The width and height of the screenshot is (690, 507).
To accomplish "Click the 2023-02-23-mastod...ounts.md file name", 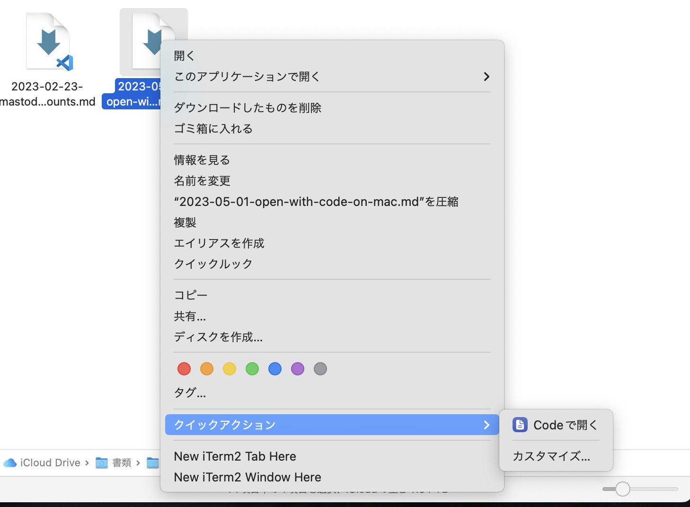I will (x=47, y=94).
